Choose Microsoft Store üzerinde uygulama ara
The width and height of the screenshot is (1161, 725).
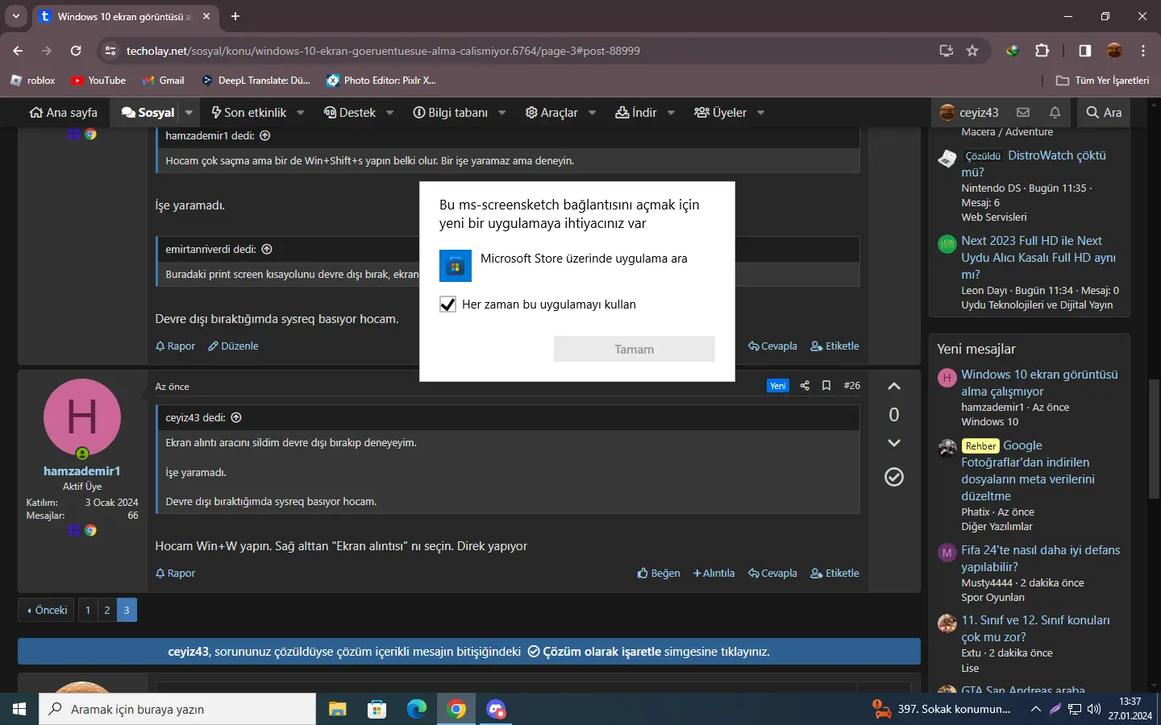pyautogui.click(x=576, y=265)
